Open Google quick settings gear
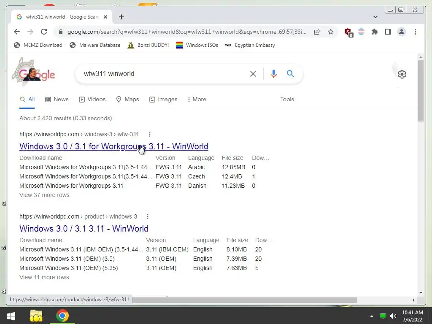 click(402, 74)
